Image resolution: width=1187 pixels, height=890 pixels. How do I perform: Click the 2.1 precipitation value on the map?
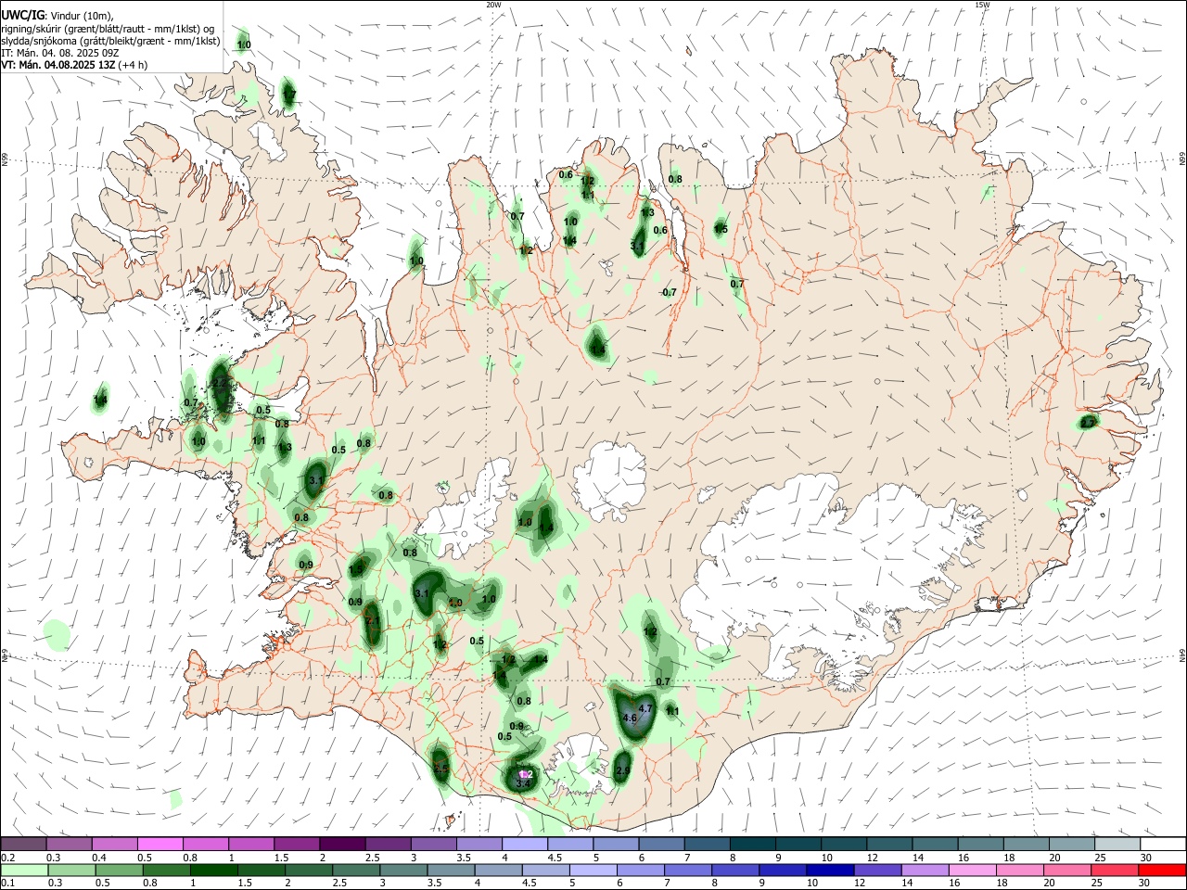tap(372, 621)
